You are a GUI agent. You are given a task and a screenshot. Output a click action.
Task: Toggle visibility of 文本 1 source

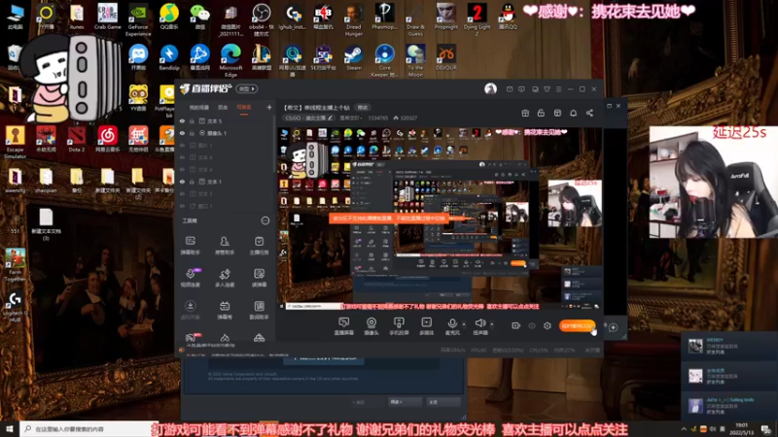[182, 182]
